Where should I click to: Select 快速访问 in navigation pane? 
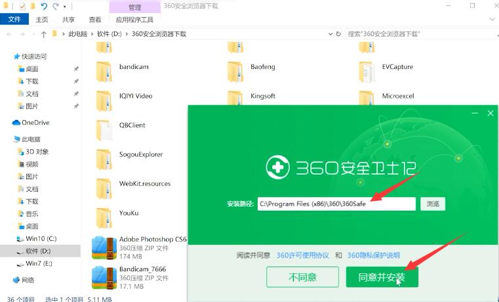click(x=34, y=56)
